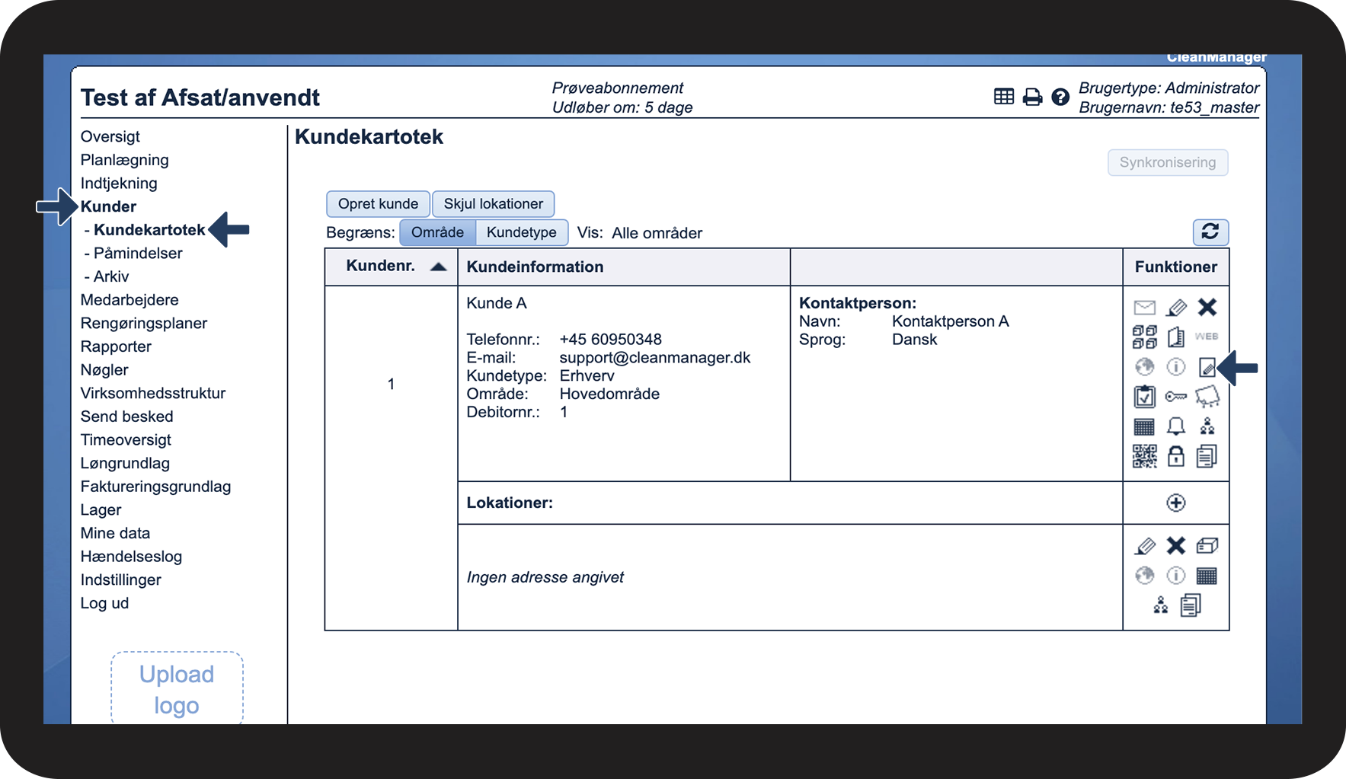Open the help question mark icon
This screenshot has height=779, width=1346.
1060,97
